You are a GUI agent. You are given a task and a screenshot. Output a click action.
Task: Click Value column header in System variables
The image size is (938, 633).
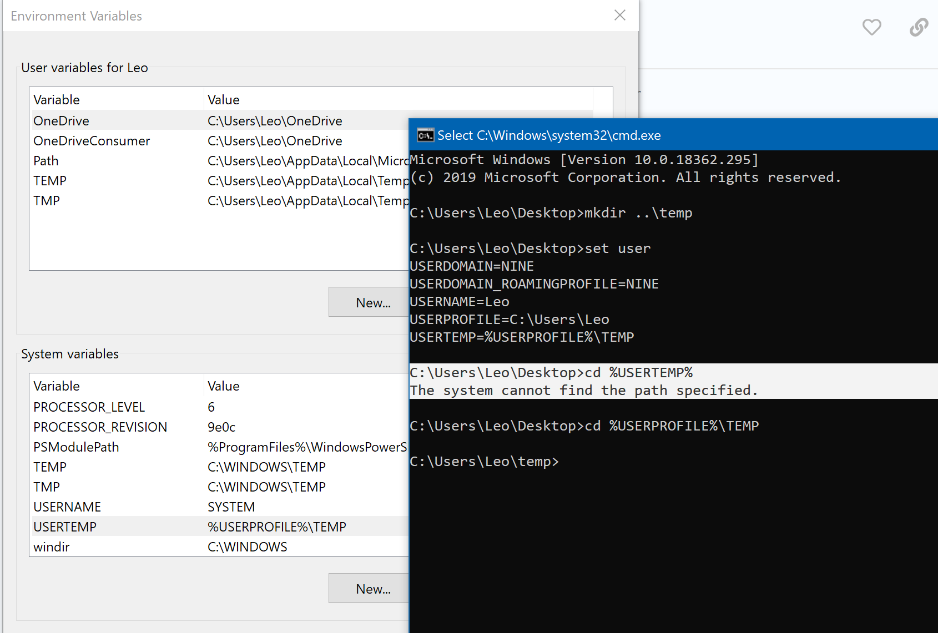tap(306, 386)
